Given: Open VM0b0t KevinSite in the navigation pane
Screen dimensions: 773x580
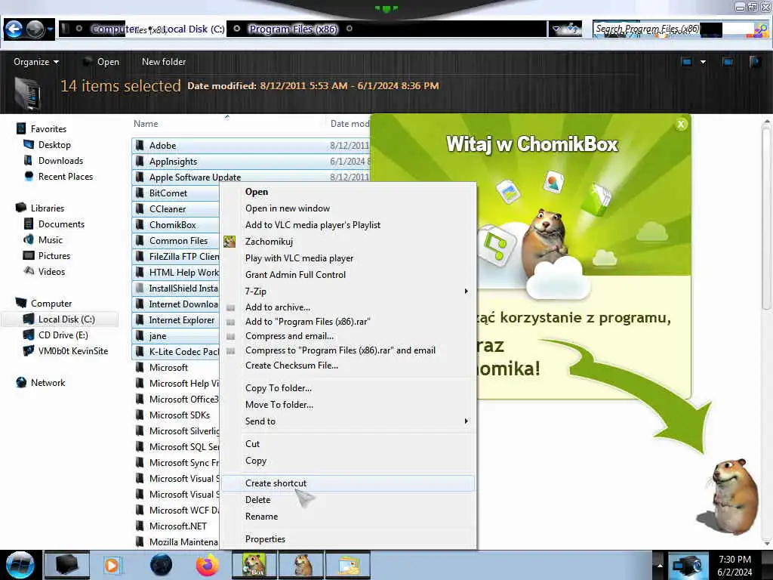Looking at the screenshot, I should pyautogui.click(x=73, y=350).
